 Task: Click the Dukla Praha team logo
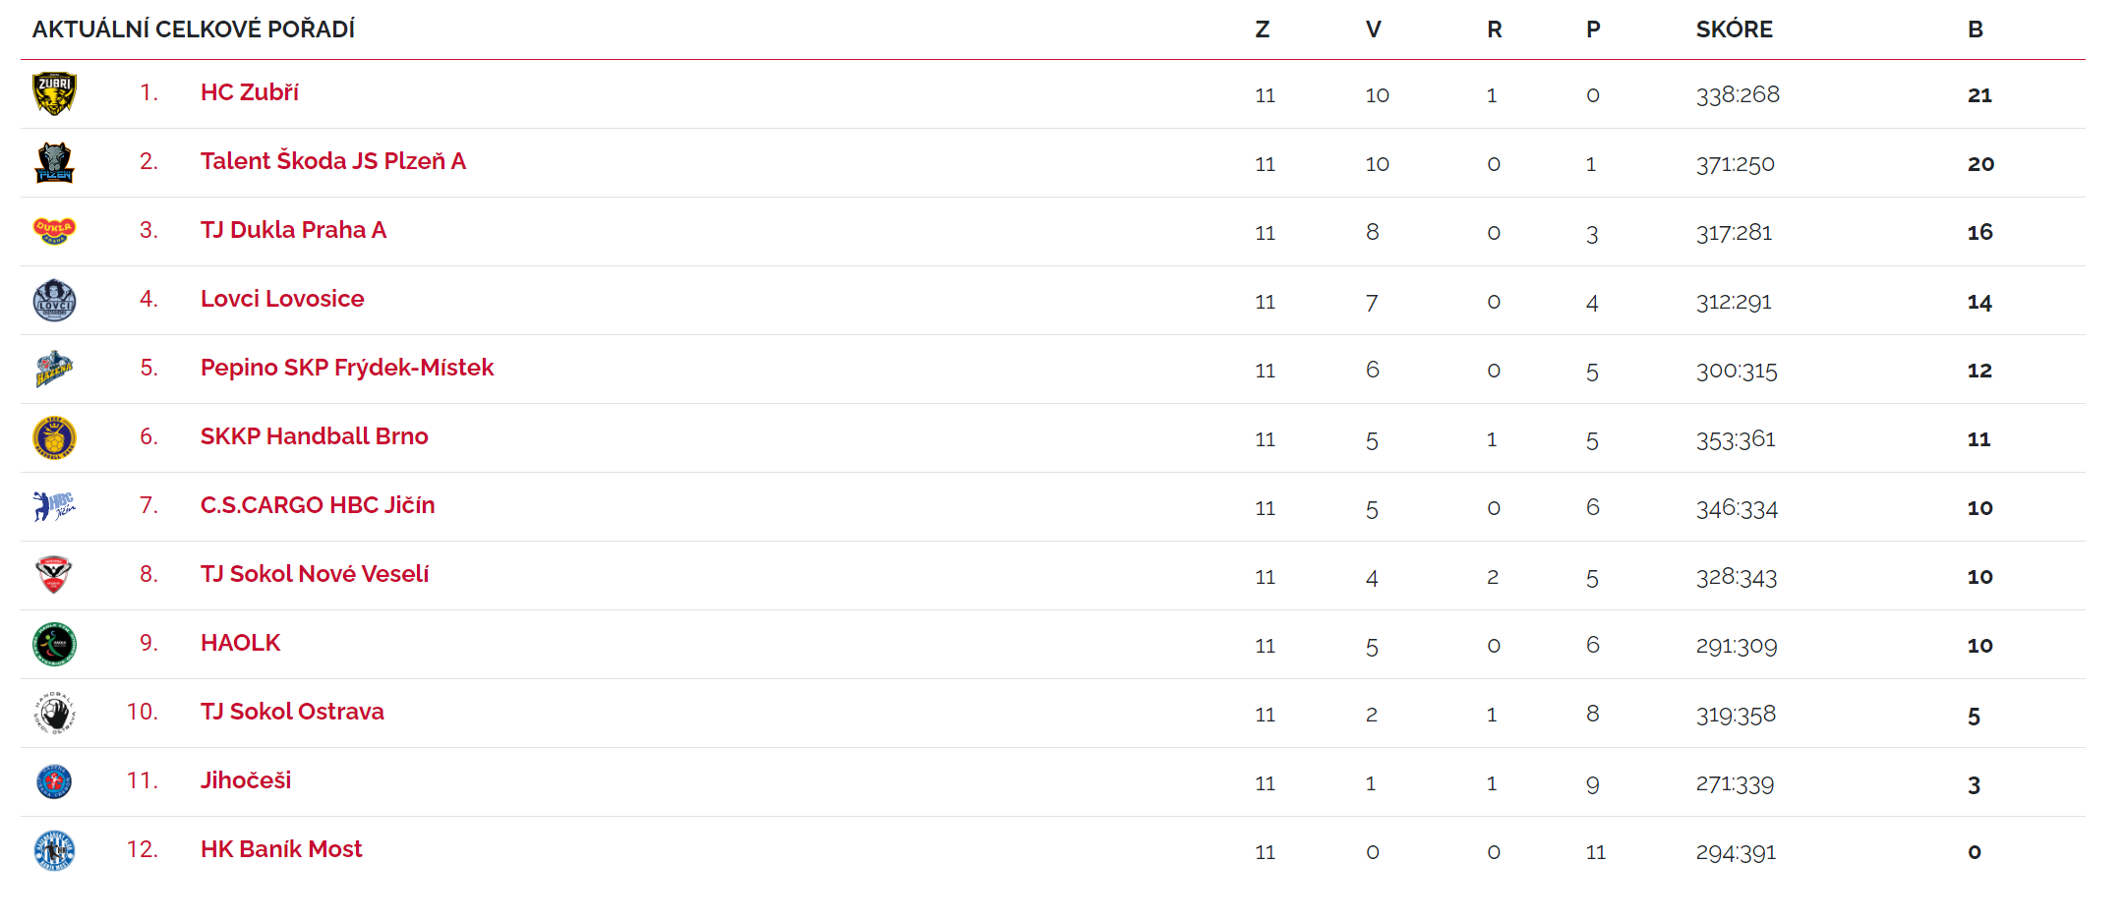[x=54, y=231]
